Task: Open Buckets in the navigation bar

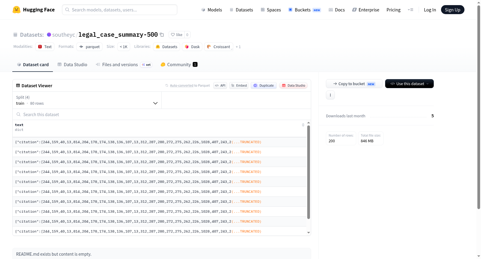Action: [x=305, y=10]
